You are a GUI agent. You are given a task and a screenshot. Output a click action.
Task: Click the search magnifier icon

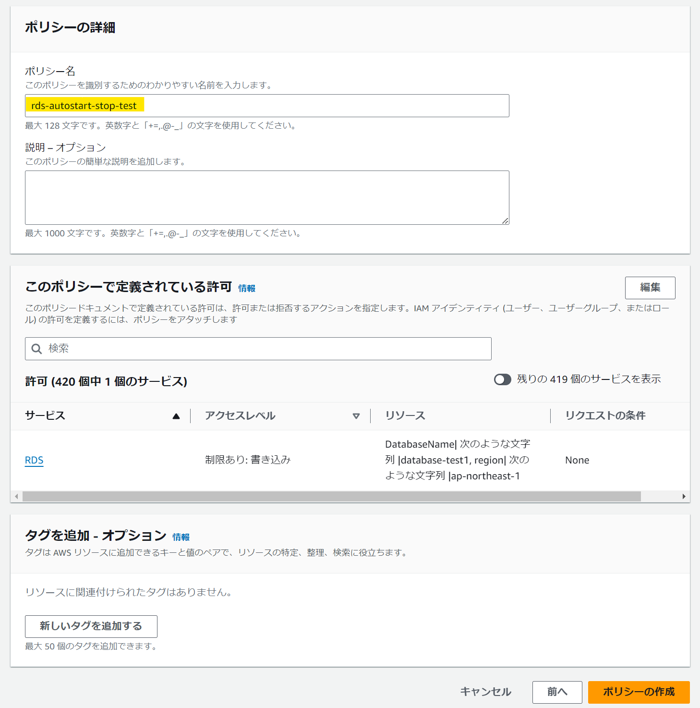pos(36,349)
